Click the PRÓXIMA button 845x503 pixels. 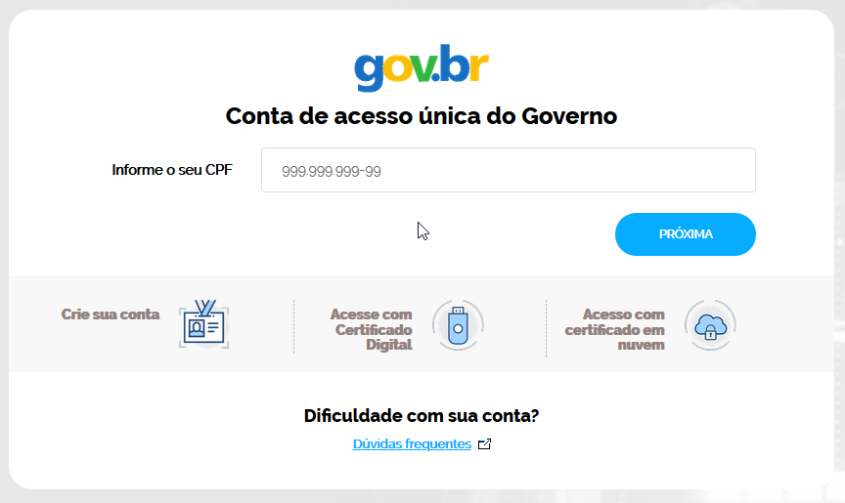coord(685,234)
